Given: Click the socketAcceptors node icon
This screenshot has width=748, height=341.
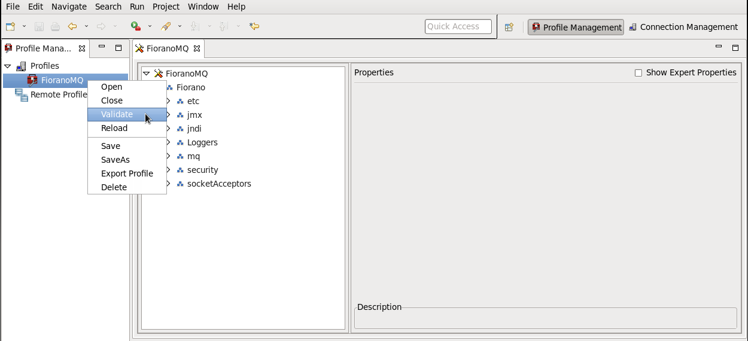Looking at the screenshot, I should tap(180, 184).
